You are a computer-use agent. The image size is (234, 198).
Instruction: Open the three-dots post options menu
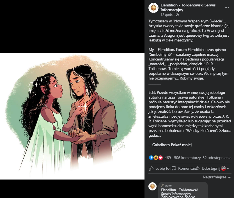coord(226,8)
